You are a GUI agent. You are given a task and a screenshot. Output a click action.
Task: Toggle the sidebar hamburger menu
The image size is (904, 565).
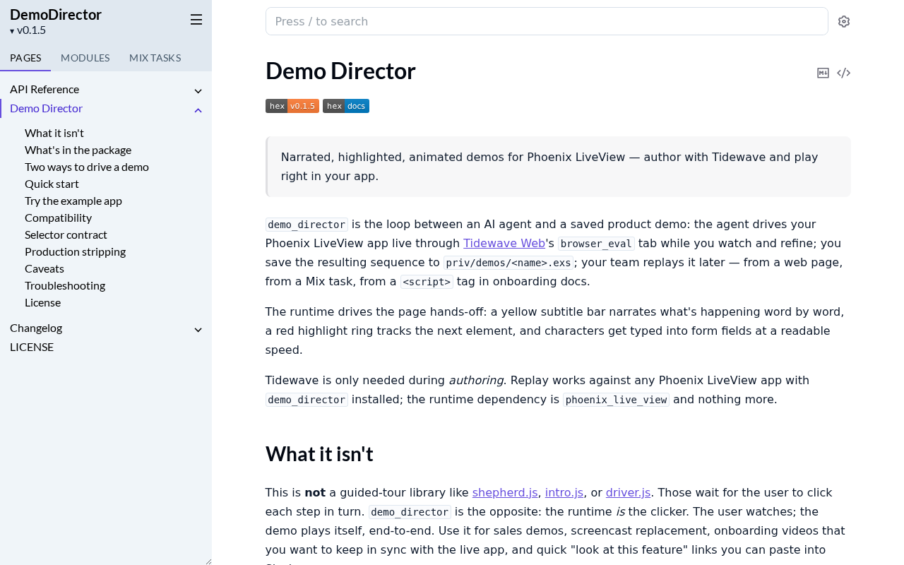point(196,20)
